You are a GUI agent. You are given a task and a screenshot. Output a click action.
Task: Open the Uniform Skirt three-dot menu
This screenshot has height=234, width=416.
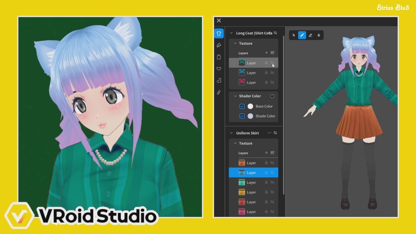pyautogui.click(x=269, y=132)
